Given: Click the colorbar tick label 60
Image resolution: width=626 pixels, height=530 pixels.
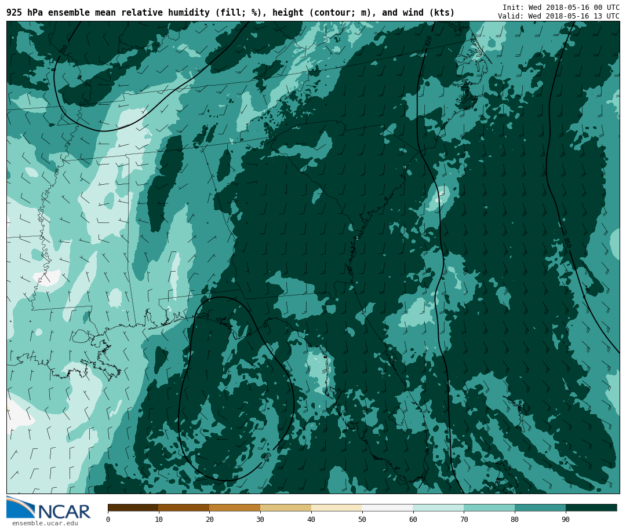Looking at the screenshot, I should (x=413, y=519).
